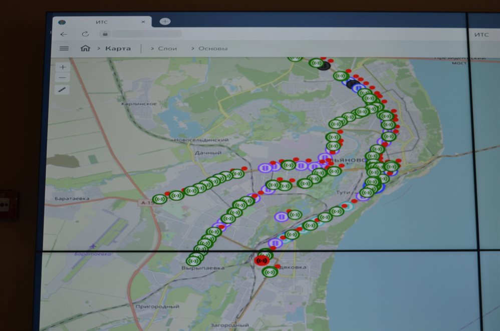This screenshot has height=331, width=500.
Task: Select the ruler measurement tool
Action: [x=63, y=90]
